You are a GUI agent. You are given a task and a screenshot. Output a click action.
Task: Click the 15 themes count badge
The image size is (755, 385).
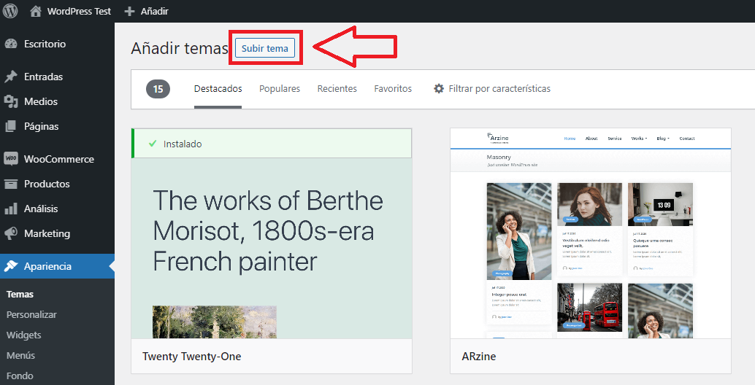158,89
